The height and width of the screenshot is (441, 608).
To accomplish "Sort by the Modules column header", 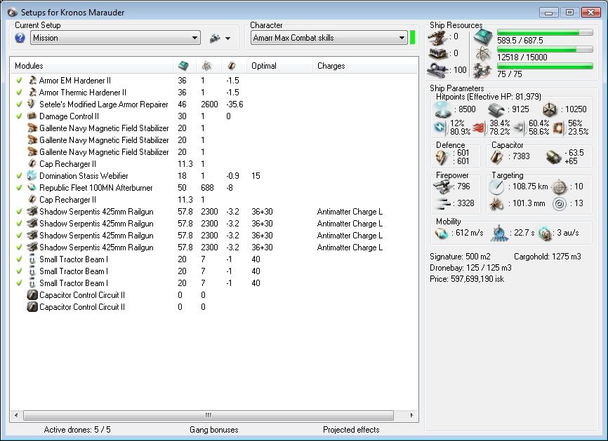I will (91, 66).
